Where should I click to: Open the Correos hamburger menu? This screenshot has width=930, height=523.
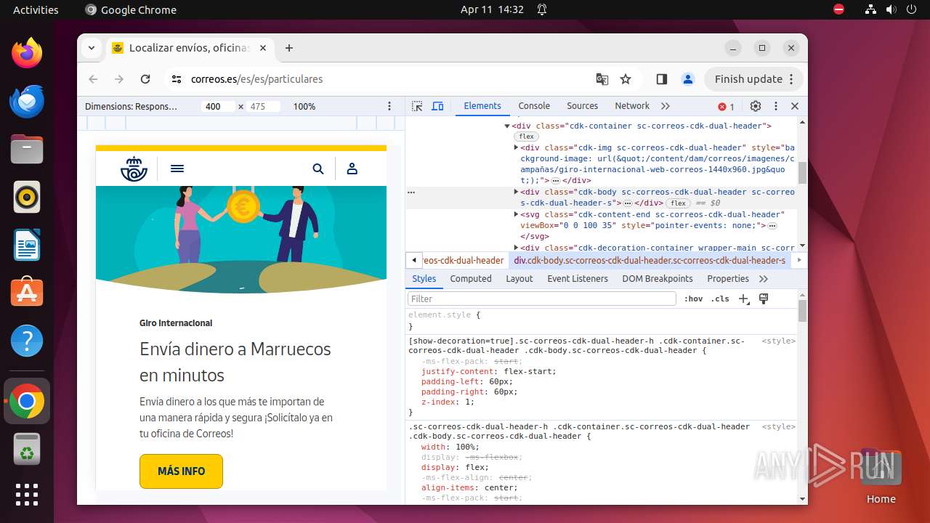tap(177, 169)
